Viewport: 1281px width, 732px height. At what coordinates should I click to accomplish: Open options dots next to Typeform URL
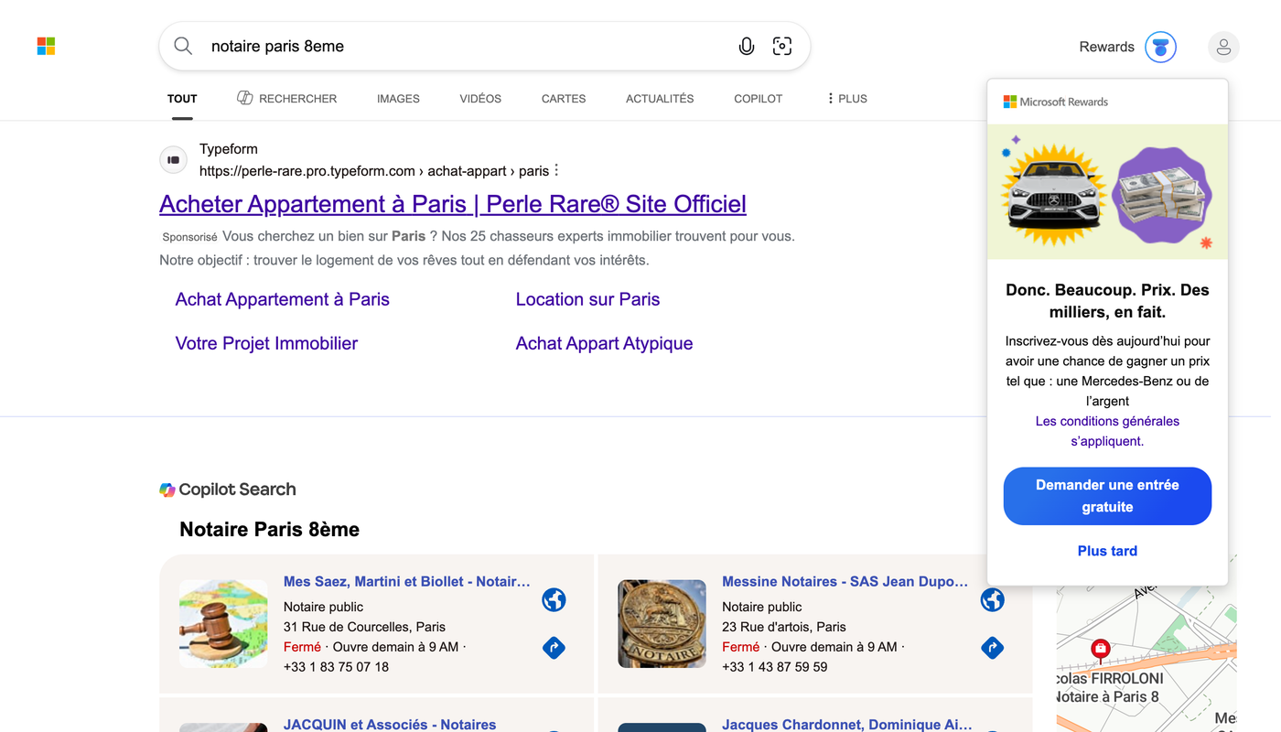pos(556,170)
